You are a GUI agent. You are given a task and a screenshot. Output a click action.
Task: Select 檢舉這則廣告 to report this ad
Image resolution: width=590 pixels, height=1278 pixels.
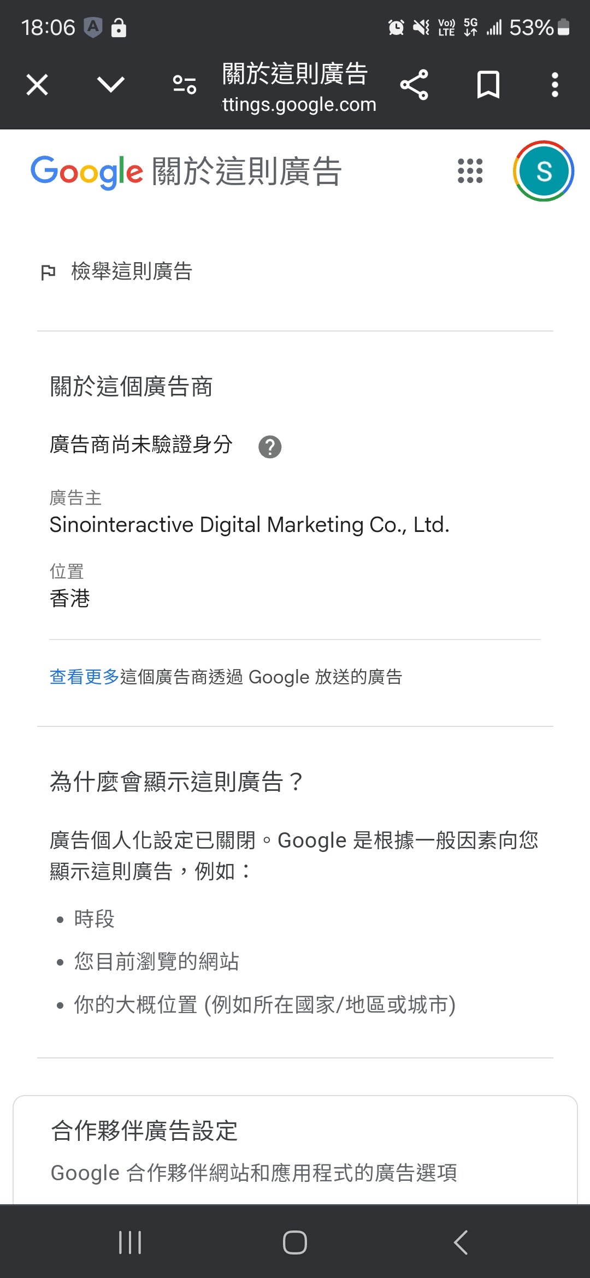pyautogui.click(x=131, y=271)
